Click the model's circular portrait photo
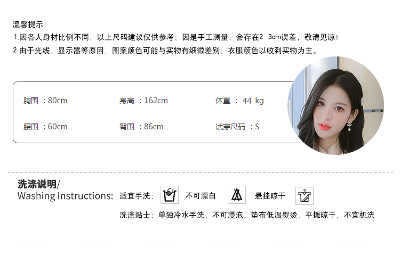 point(335,105)
